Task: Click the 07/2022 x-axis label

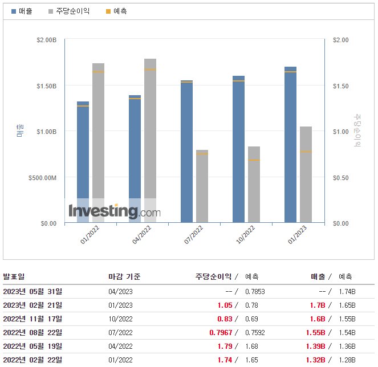Action: point(193,235)
